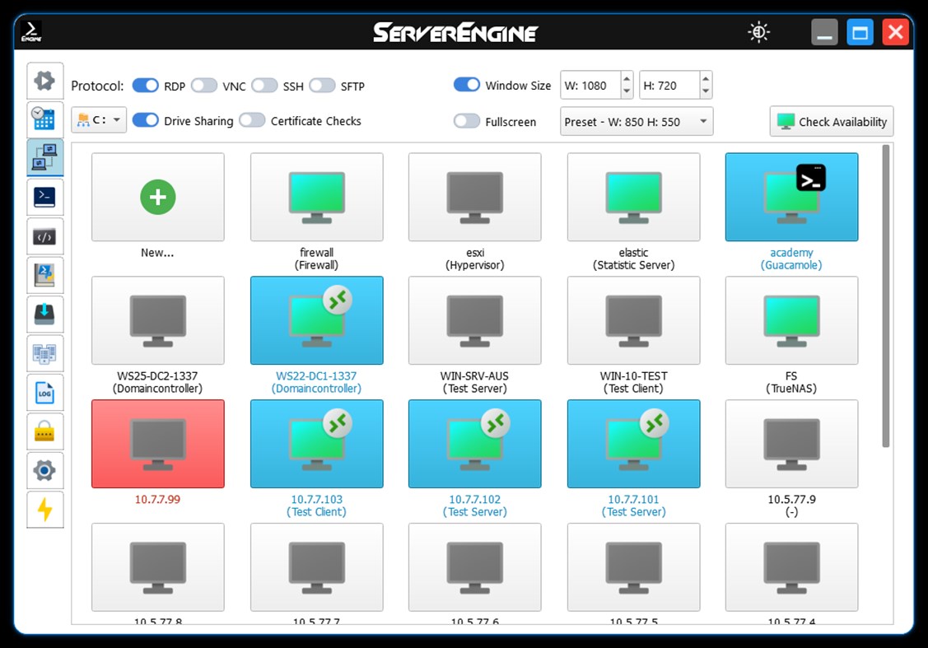The width and height of the screenshot is (928, 648).
Task: Enable the VNC protocol toggle
Action: pos(204,85)
